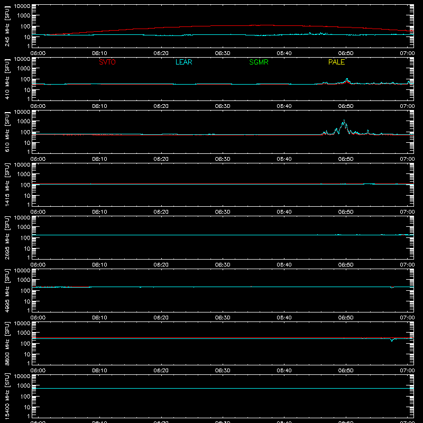Click the '10000' tick of the 245 MHz panel
The width and height of the screenshot is (423, 423).
click(22, 6)
